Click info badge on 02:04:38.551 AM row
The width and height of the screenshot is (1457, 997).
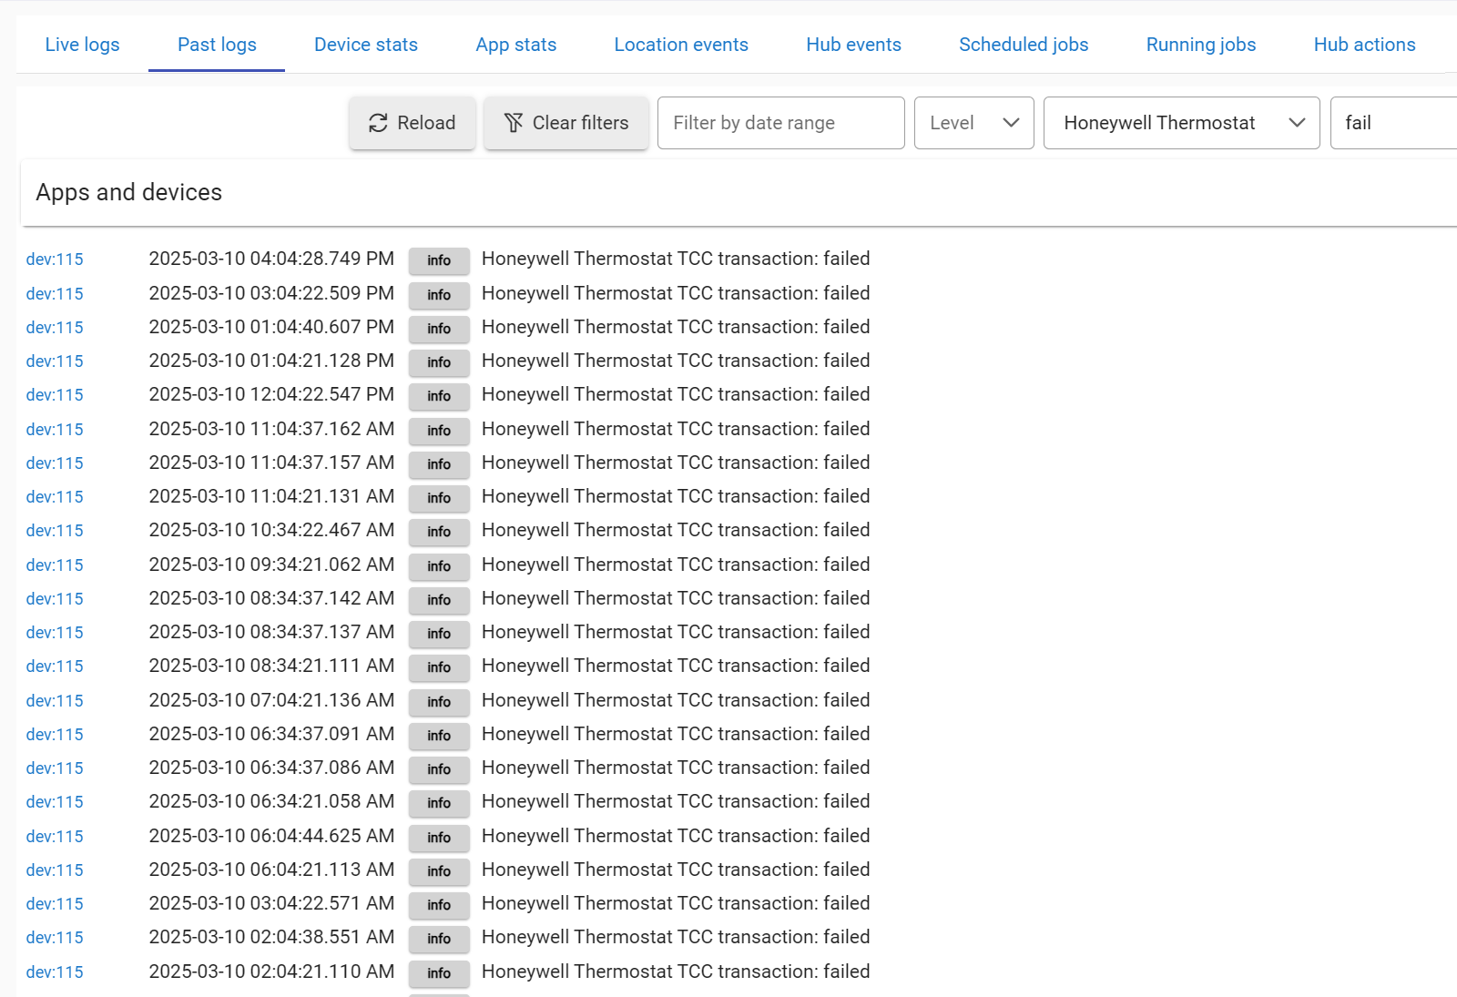(439, 939)
